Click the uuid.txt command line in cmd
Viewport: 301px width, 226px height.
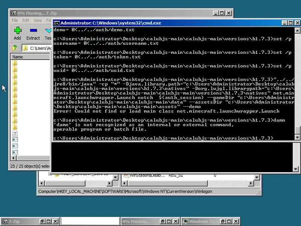[94, 70]
